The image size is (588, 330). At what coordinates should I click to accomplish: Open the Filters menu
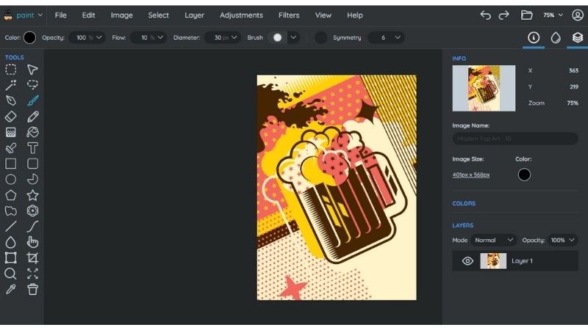[289, 15]
